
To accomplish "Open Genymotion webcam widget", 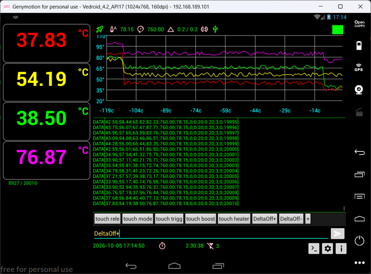I will pos(359,90).
